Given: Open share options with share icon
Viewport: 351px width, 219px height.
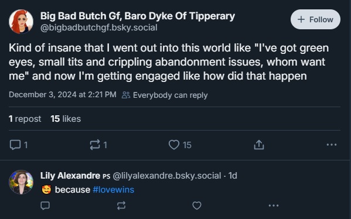Looking at the screenshot, I should (x=259, y=145).
